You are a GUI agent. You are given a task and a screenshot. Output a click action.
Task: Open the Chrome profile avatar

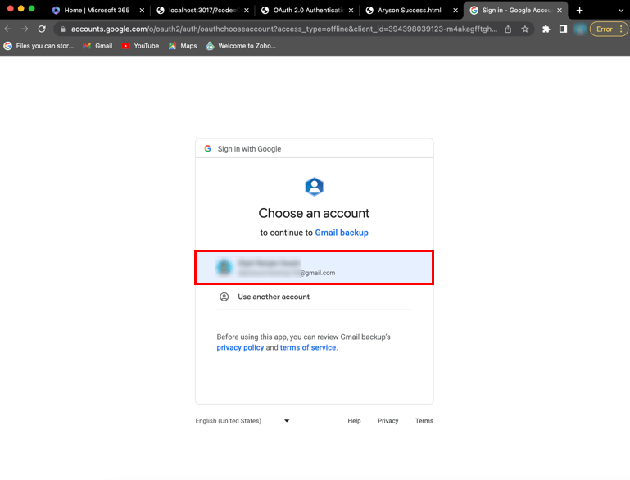coord(580,29)
